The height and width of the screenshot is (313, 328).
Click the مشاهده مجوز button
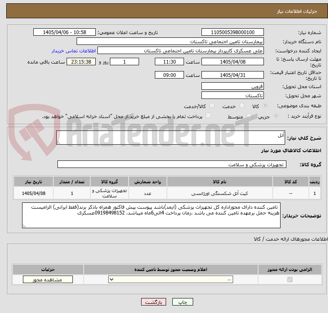(x=48, y=279)
